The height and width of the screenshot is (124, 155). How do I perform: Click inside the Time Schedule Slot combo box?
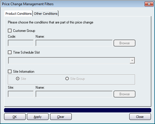71,61
